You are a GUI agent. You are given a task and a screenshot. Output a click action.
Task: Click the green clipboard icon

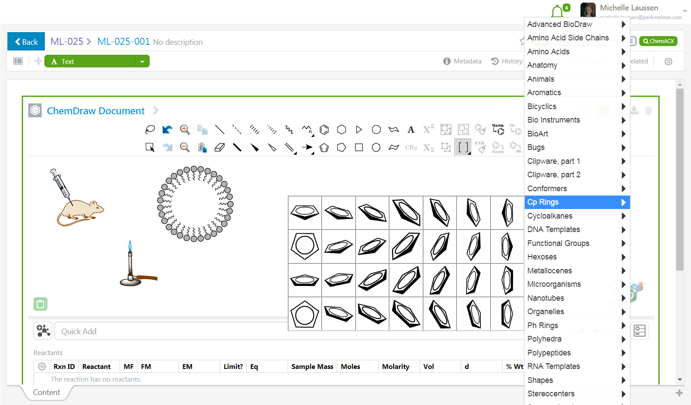tap(40, 304)
